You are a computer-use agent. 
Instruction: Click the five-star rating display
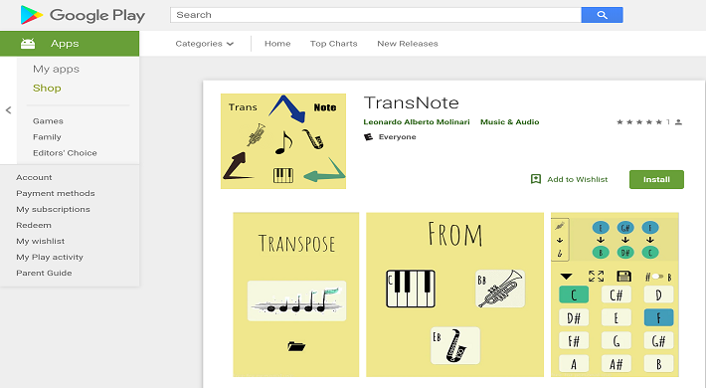click(639, 122)
